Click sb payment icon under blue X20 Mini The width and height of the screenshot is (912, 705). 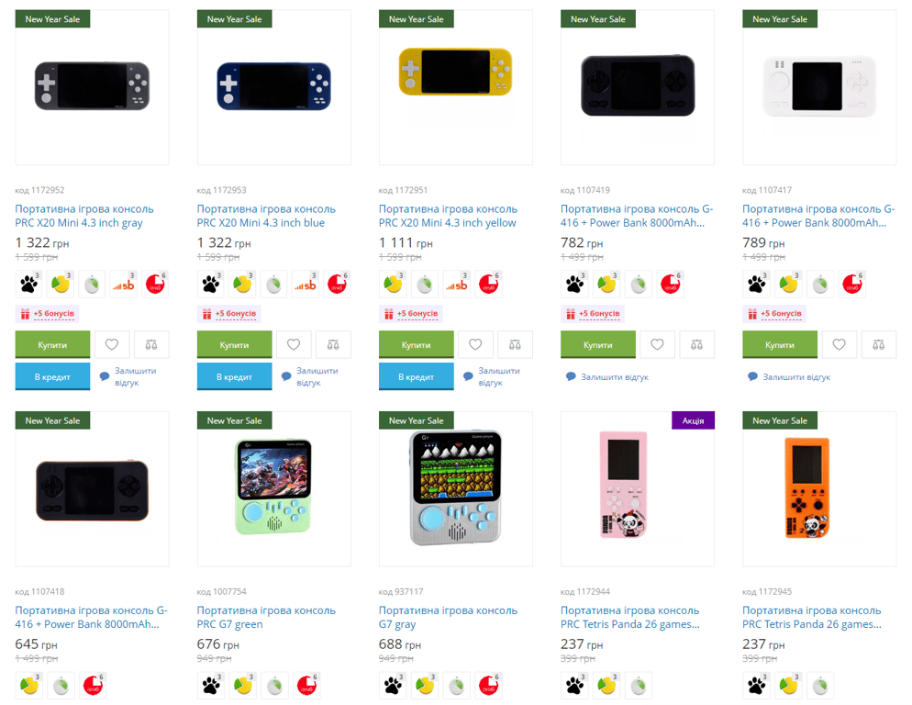pos(305,284)
